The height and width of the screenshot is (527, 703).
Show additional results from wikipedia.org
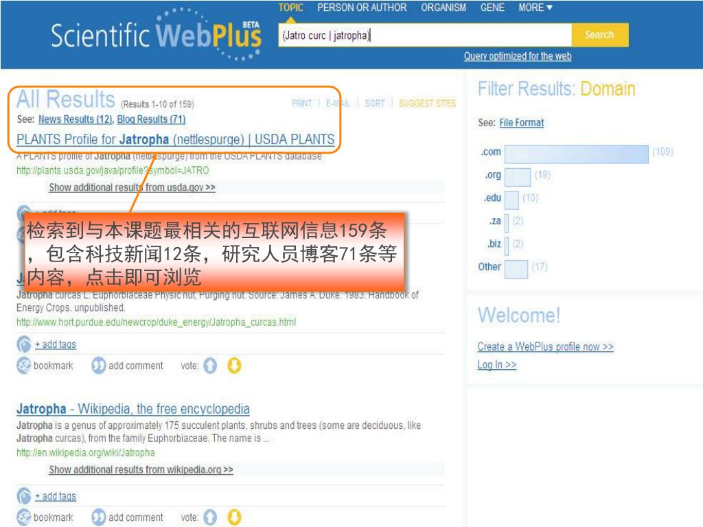tap(141, 469)
